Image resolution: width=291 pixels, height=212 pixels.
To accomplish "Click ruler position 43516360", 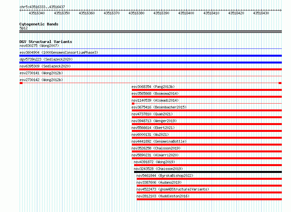I will click(x=87, y=13).
